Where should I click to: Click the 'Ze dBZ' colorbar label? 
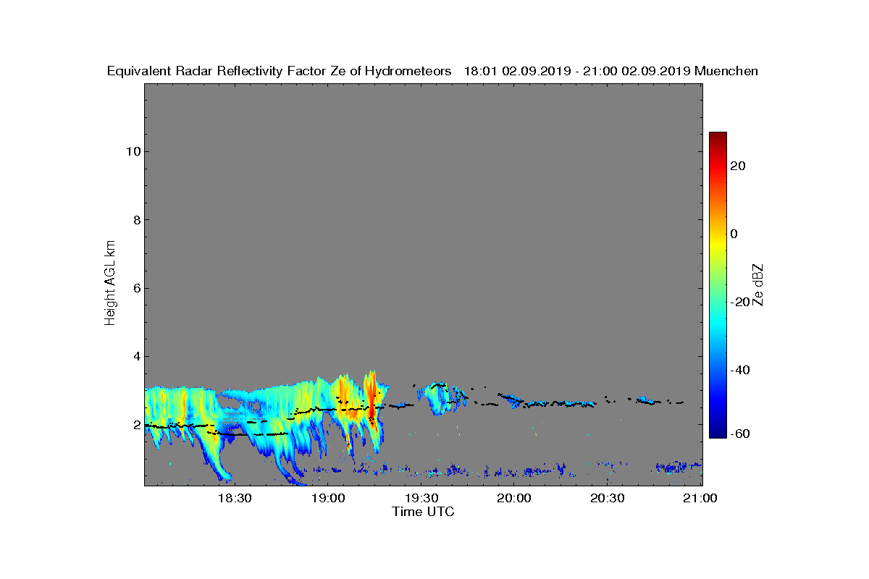pos(758,284)
